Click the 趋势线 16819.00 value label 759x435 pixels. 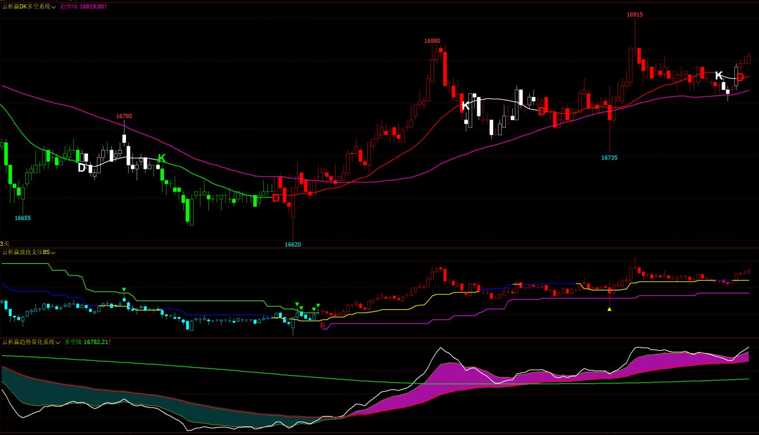(x=83, y=6)
